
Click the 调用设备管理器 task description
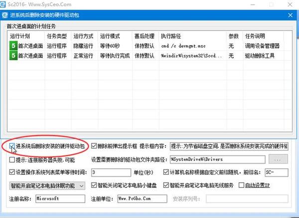tap(262, 46)
